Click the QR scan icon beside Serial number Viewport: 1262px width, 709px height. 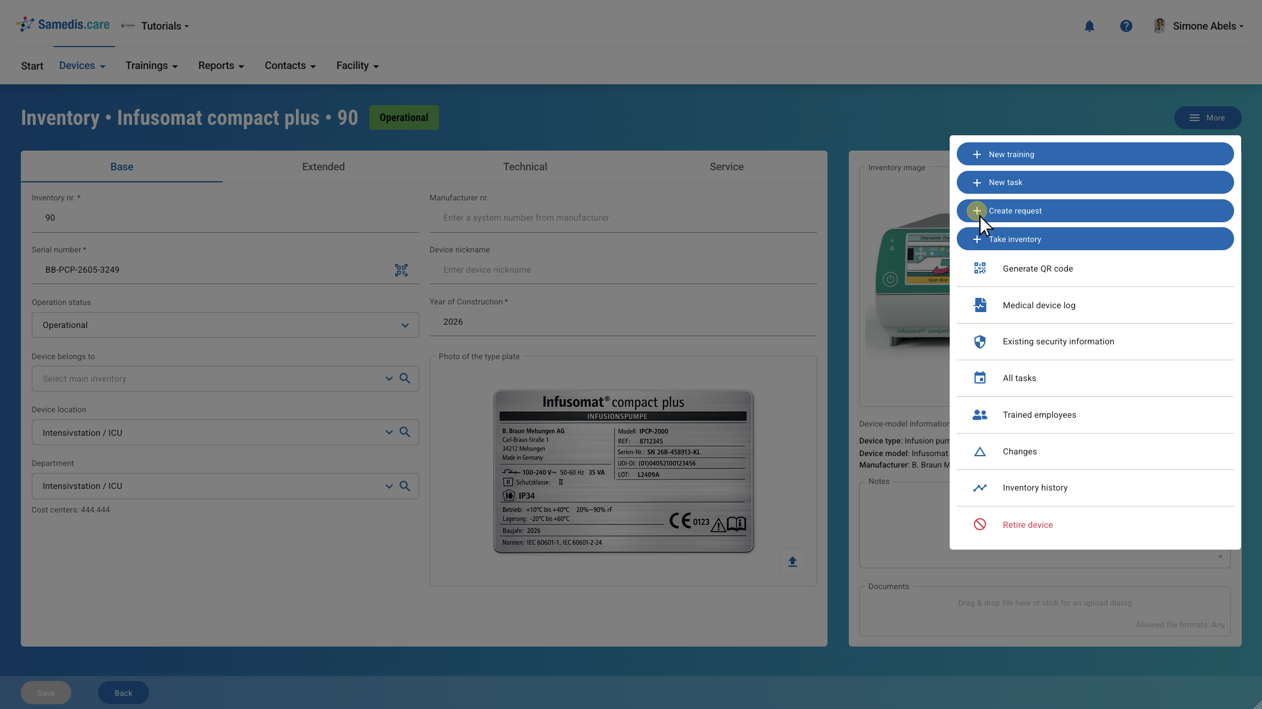click(401, 270)
